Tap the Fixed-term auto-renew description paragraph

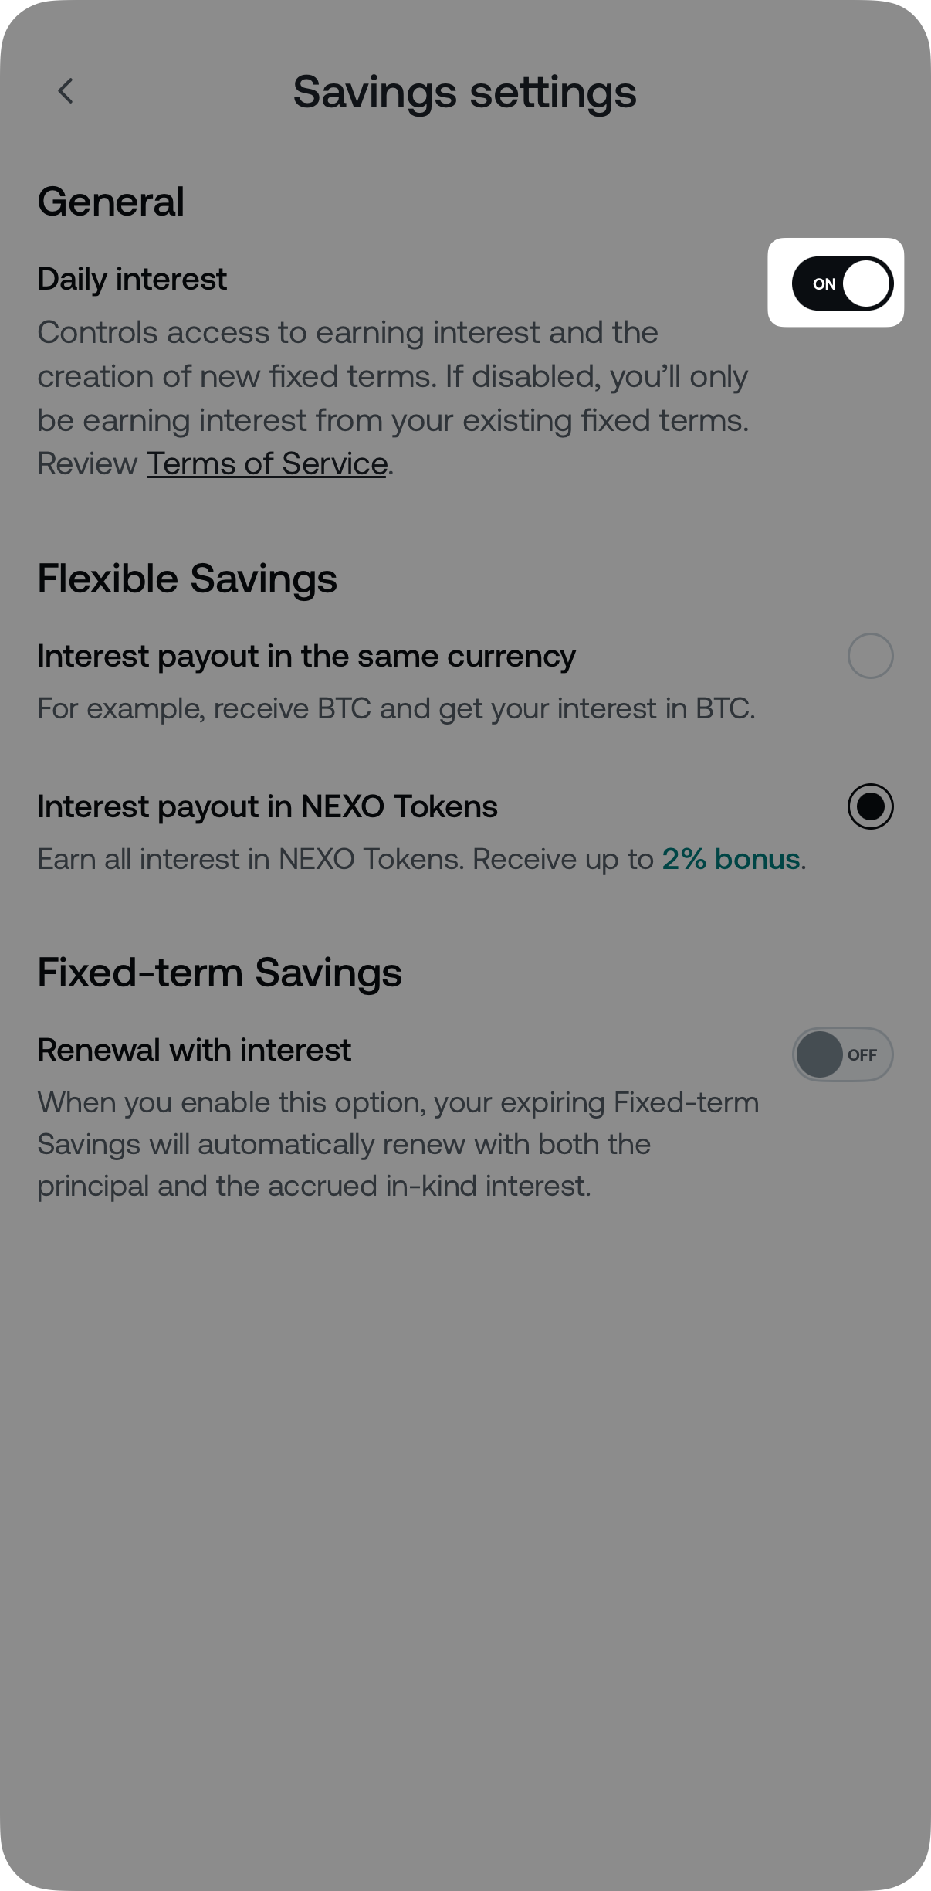tap(398, 1144)
